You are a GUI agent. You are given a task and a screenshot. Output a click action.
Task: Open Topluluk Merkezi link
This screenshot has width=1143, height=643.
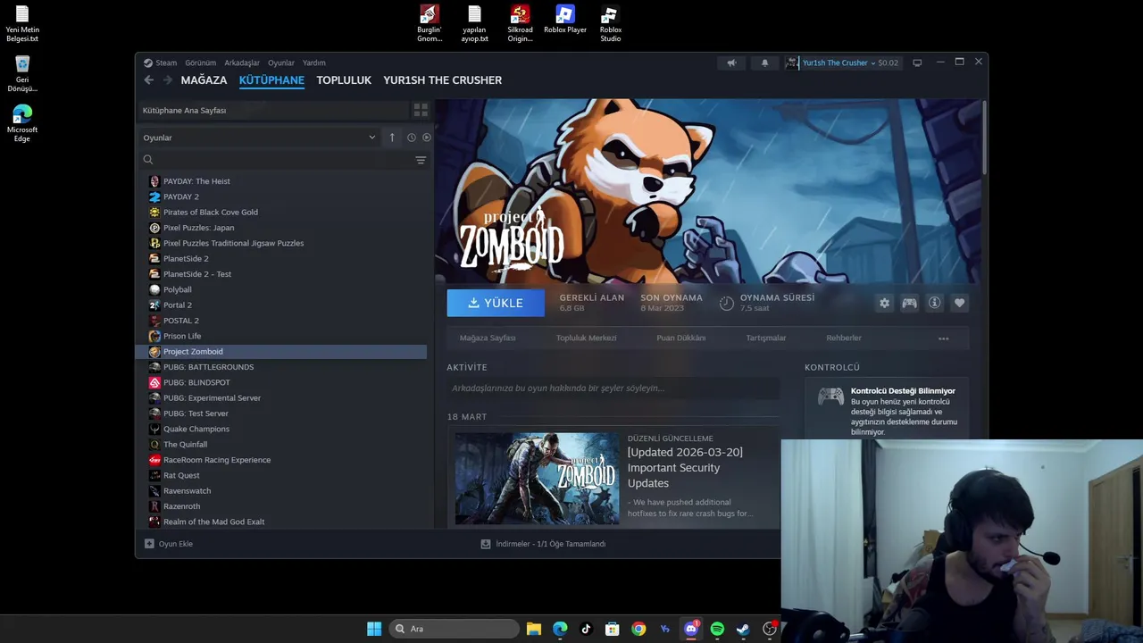pyautogui.click(x=586, y=338)
